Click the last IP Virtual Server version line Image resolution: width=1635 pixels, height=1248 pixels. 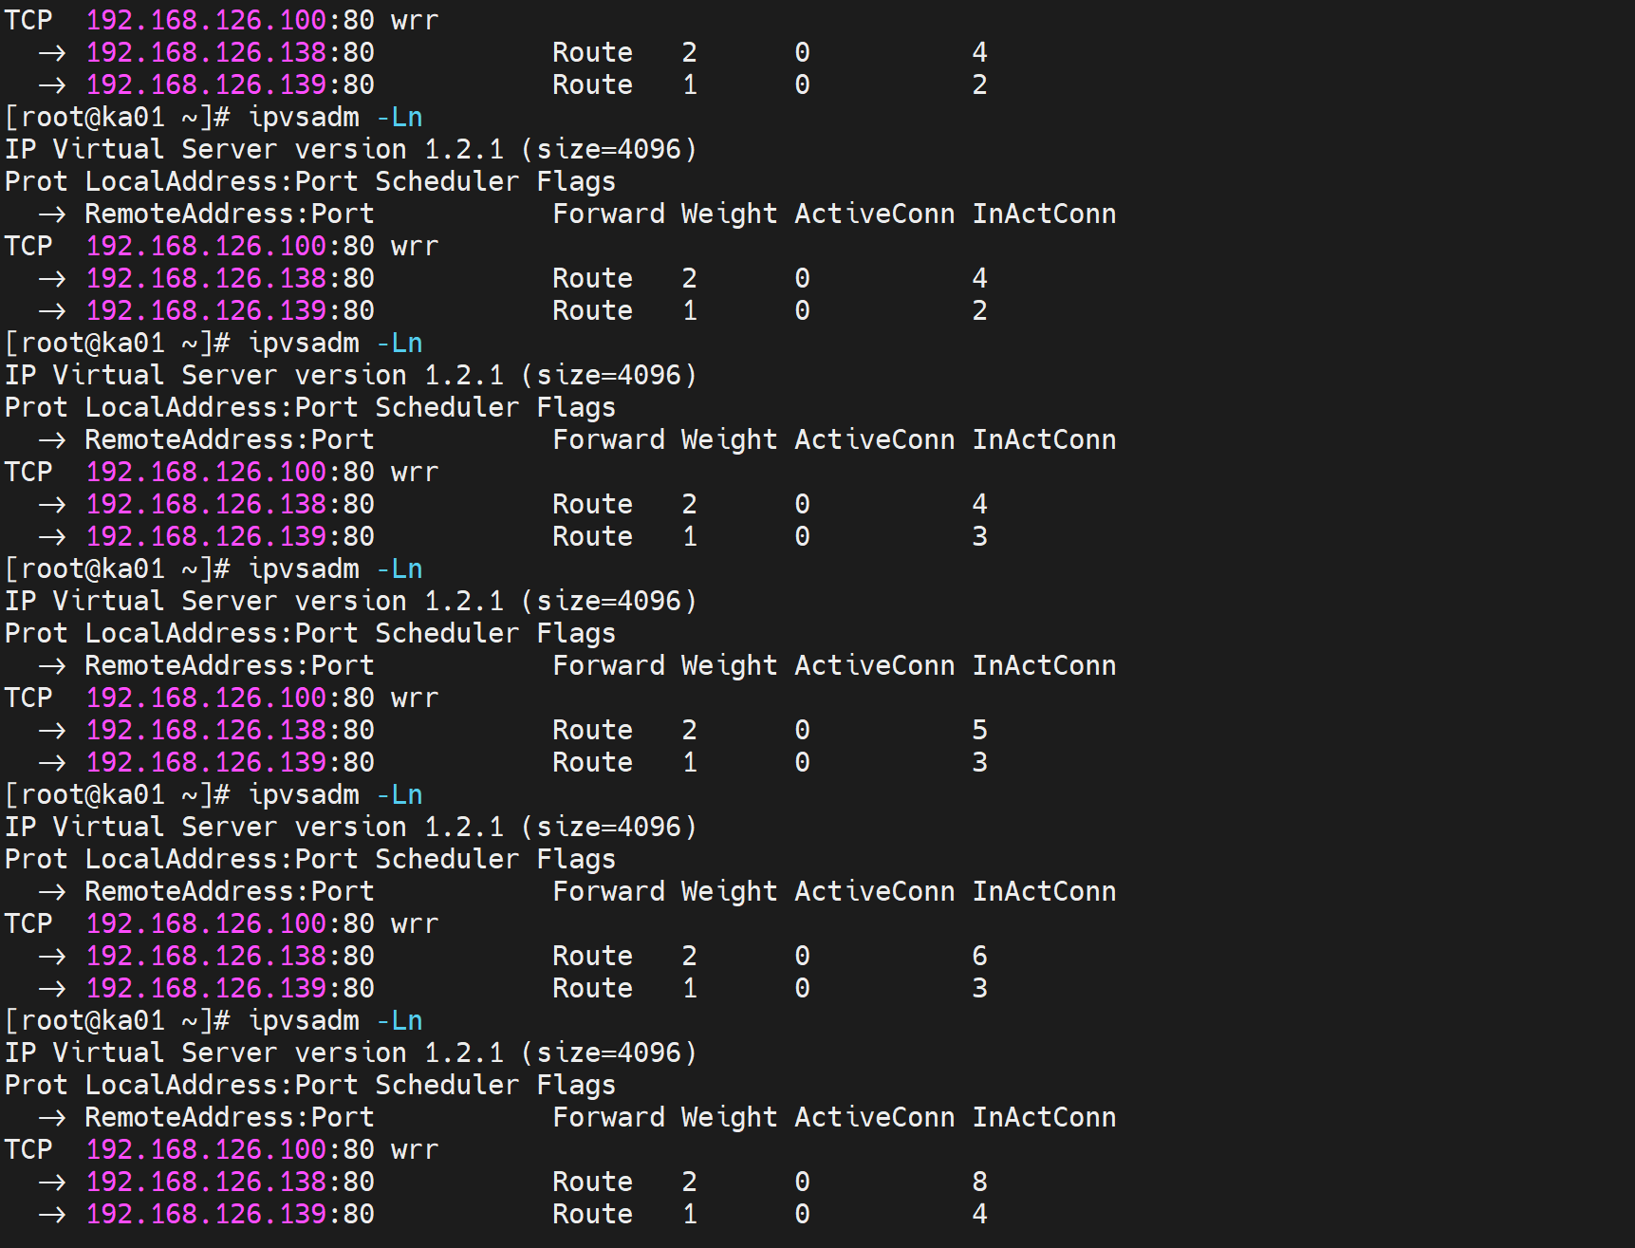tap(350, 1053)
